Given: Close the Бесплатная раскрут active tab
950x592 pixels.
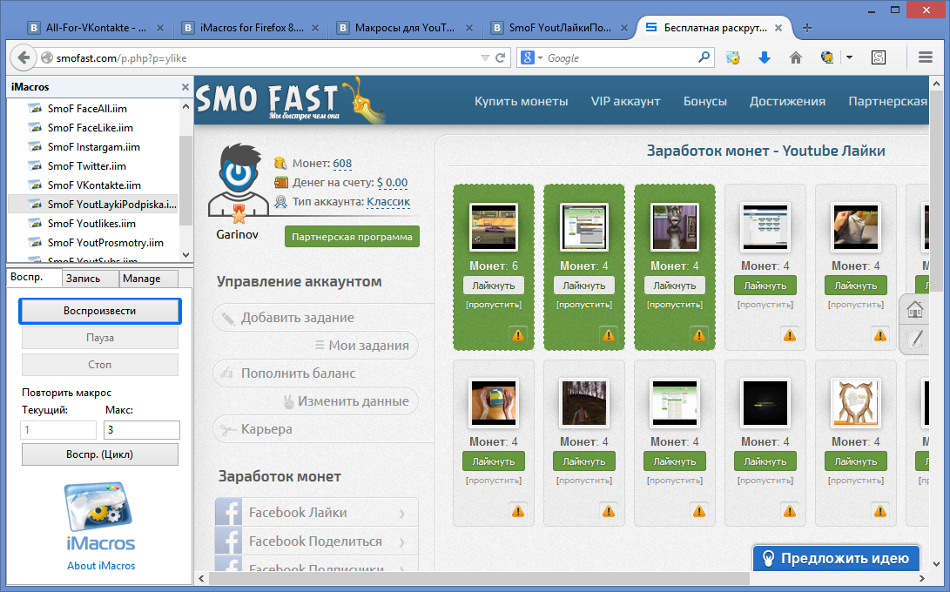Looking at the screenshot, I should tap(778, 28).
